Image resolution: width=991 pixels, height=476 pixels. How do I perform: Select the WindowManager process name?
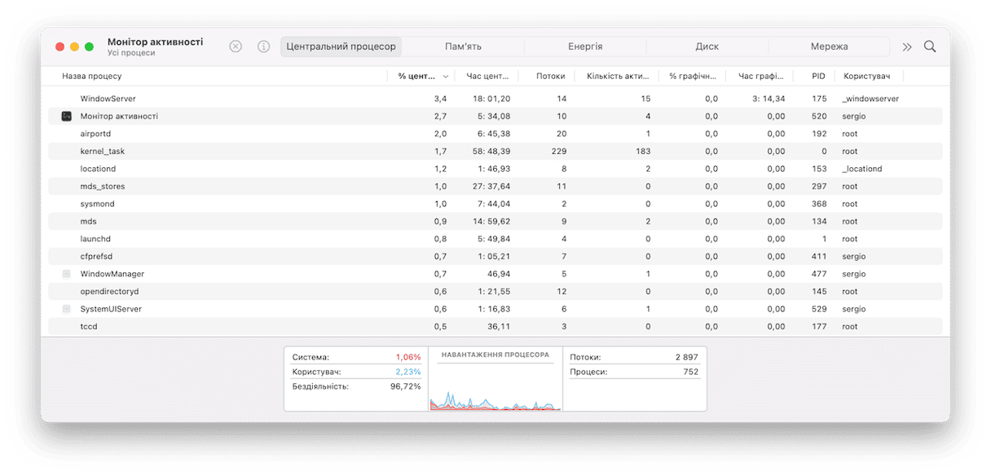[112, 274]
